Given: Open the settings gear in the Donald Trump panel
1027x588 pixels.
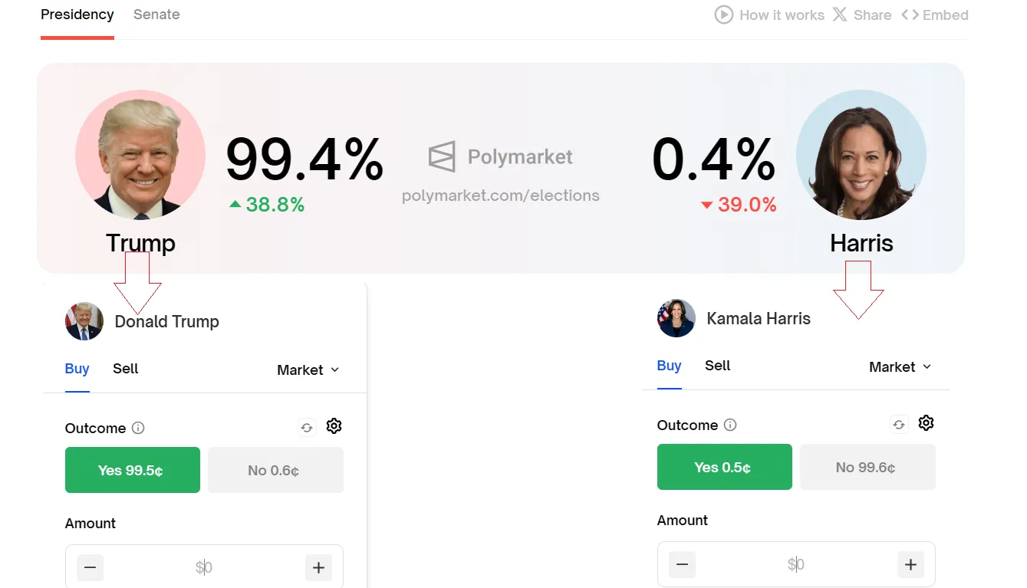Looking at the screenshot, I should [x=334, y=426].
